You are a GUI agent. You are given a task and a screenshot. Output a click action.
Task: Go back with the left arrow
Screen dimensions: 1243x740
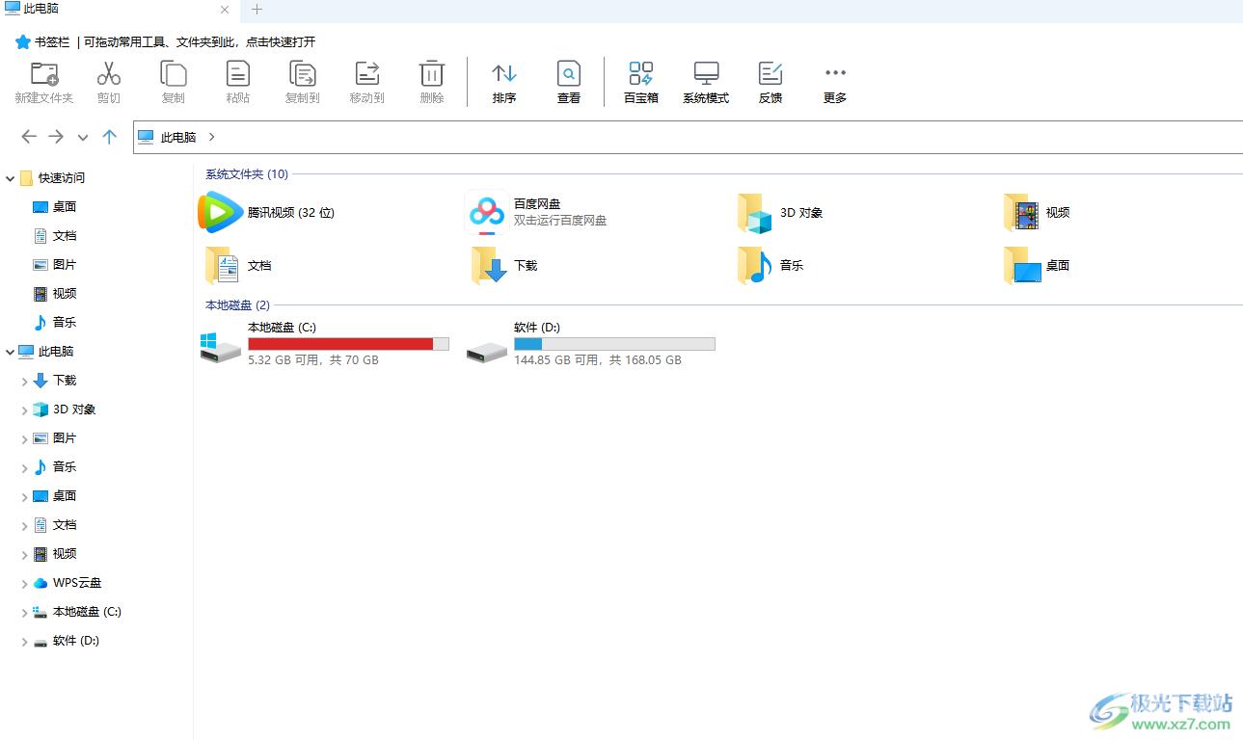click(29, 137)
